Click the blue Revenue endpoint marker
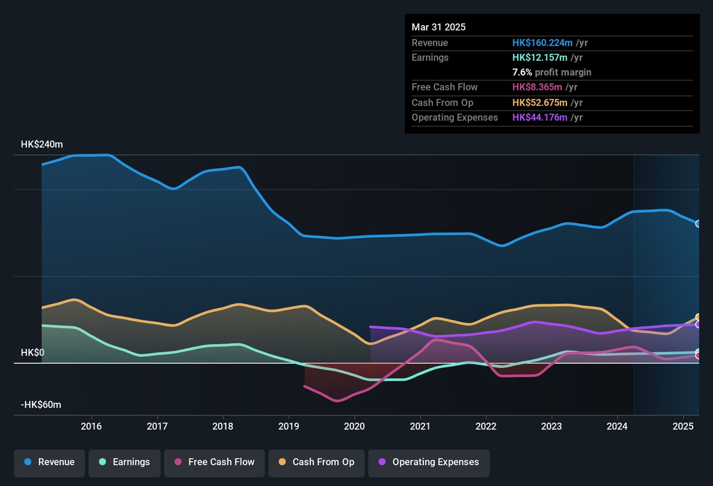This screenshot has height=486, width=713. pos(698,224)
